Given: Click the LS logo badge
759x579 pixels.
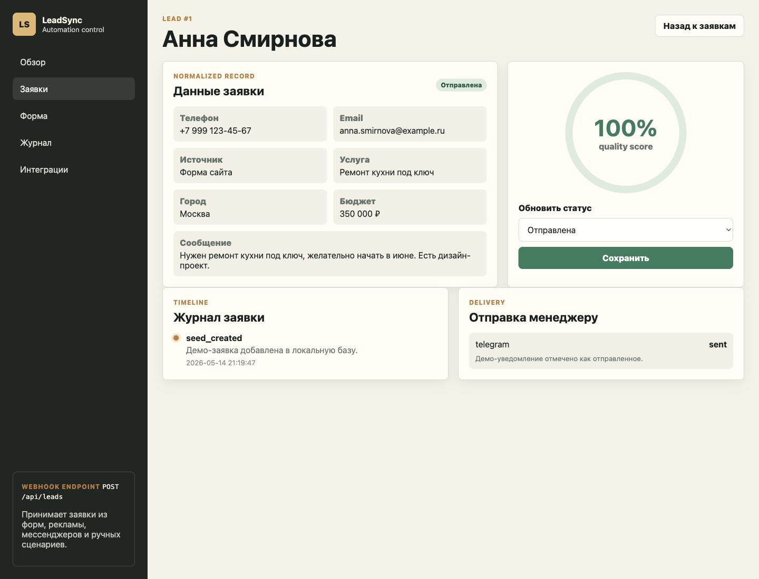Looking at the screenshot, I should point(24,24).
